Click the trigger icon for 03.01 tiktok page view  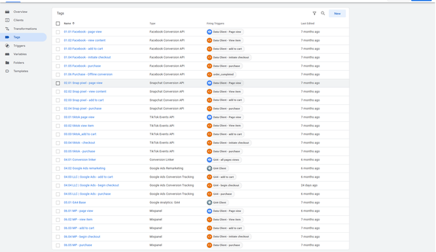coord(209,117)
